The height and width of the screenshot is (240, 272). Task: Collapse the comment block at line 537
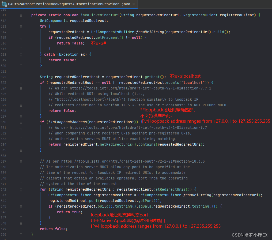(21, 162)
